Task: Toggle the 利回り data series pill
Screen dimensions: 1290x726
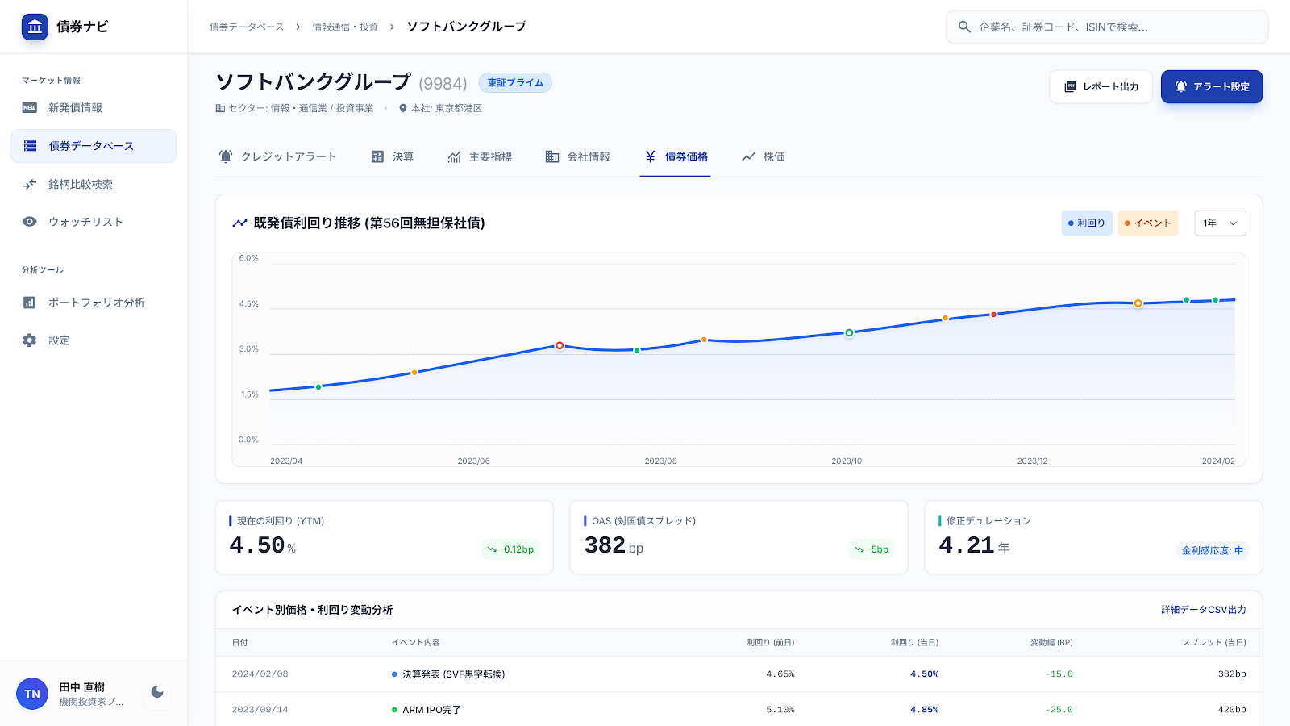Action: [1086, 223]
